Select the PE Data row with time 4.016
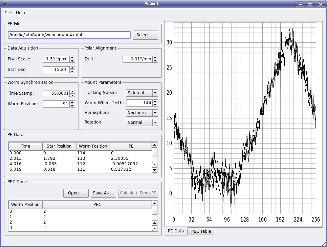The image size is (327, 247). 80,164
